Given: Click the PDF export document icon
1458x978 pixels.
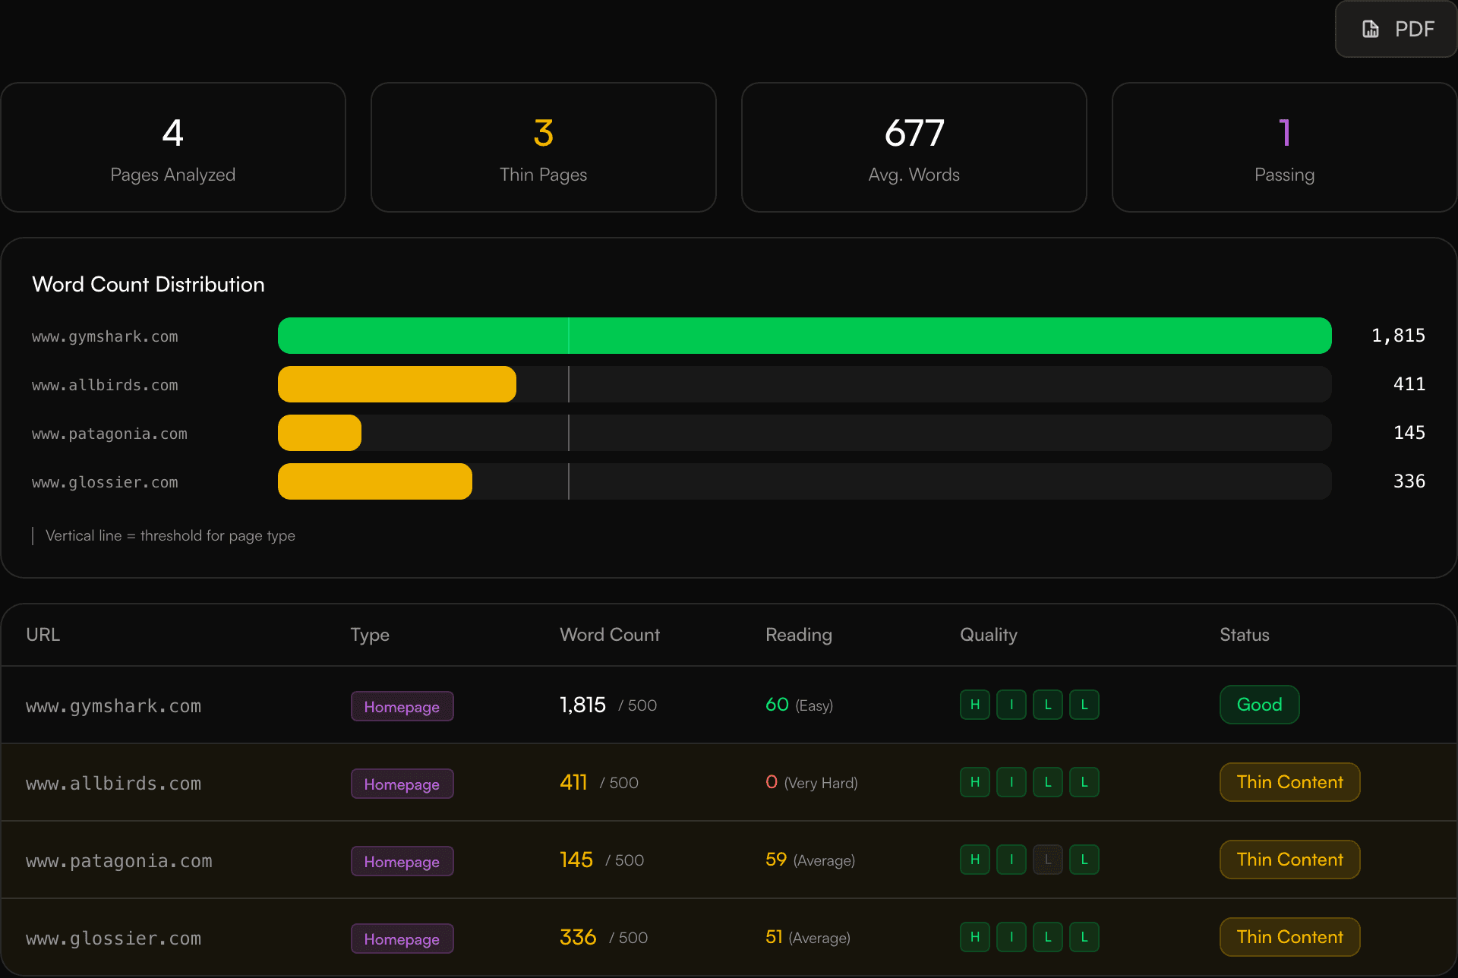Looking at the screenshot, I should [1370, 28].
